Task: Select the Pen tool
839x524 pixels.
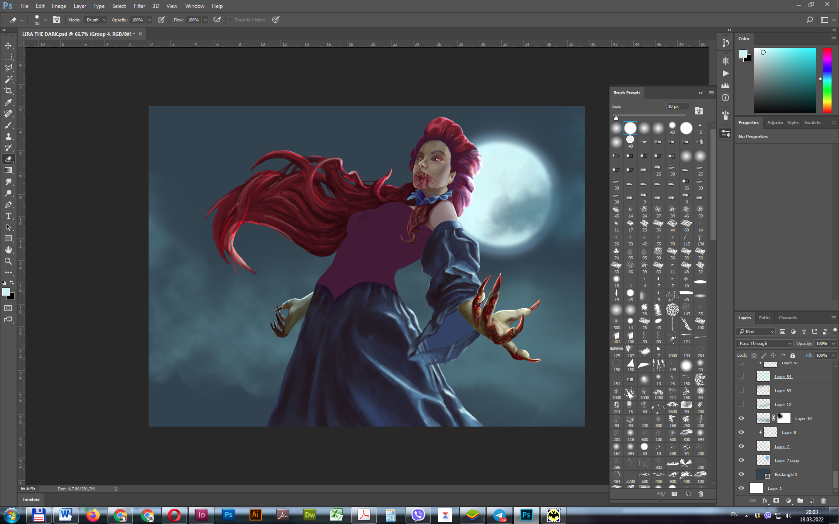Action: tap(8, 204)
